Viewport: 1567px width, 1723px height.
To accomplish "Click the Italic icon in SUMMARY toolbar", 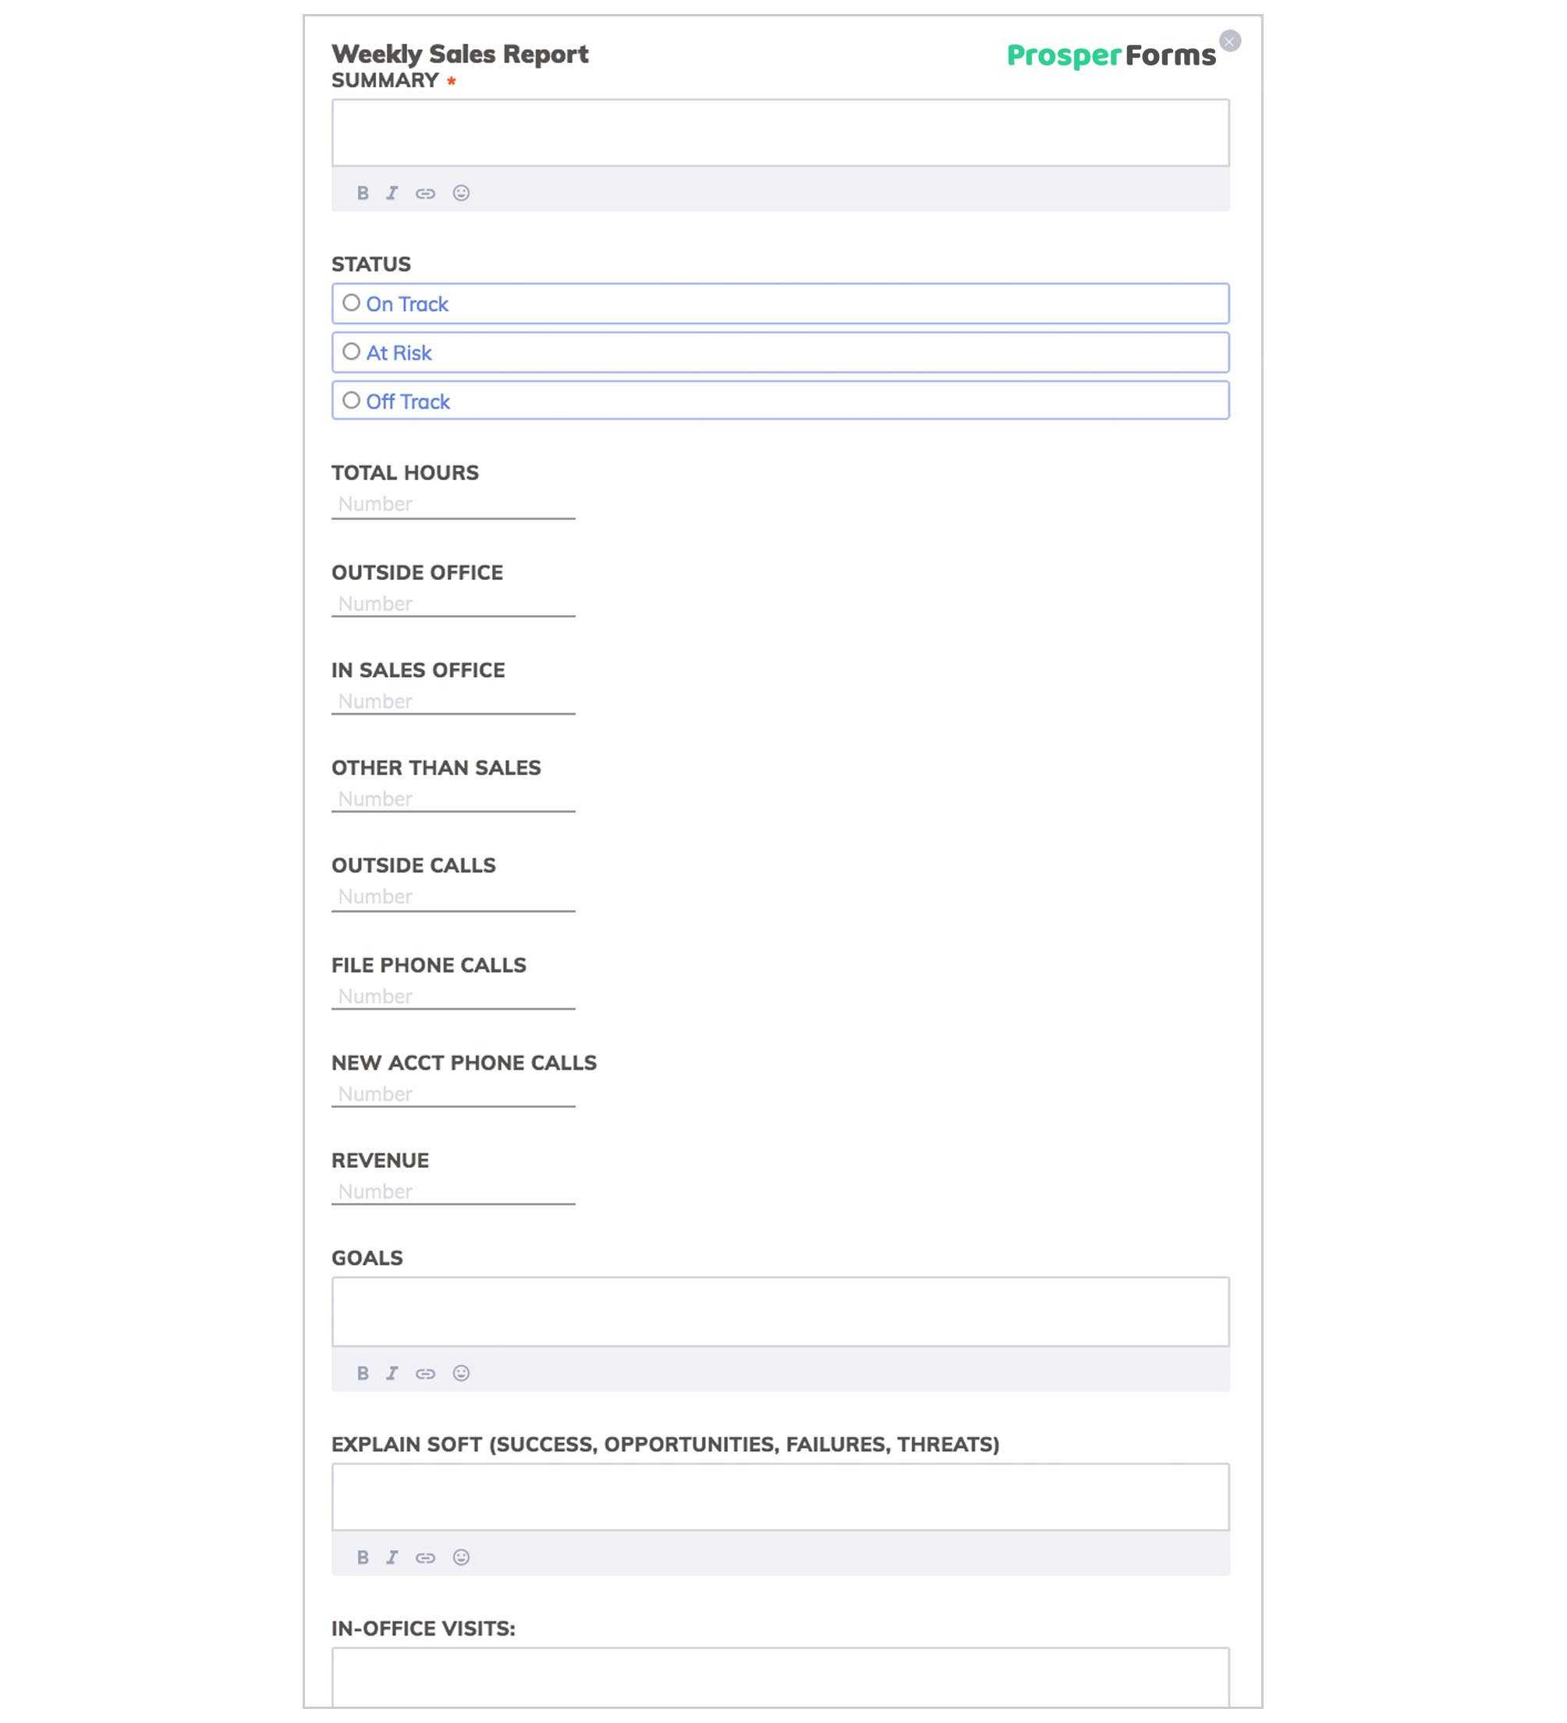I will tap(392, 192).
